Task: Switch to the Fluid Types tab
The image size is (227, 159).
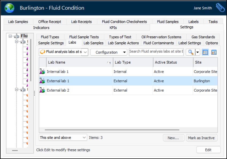Action: tap(50, 37)
